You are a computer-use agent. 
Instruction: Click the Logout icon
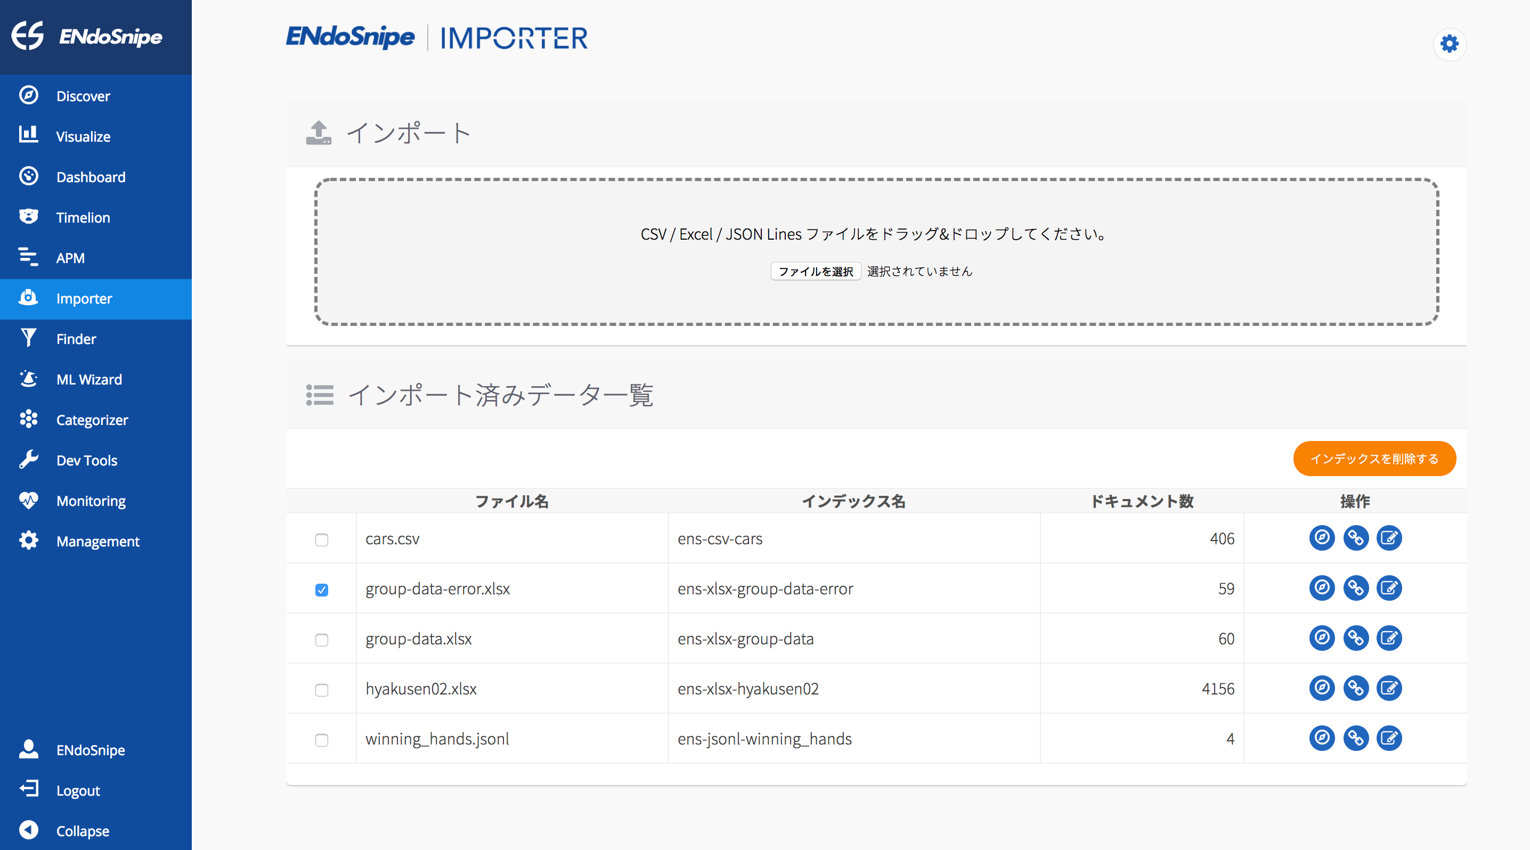click(x=28, y=789)
